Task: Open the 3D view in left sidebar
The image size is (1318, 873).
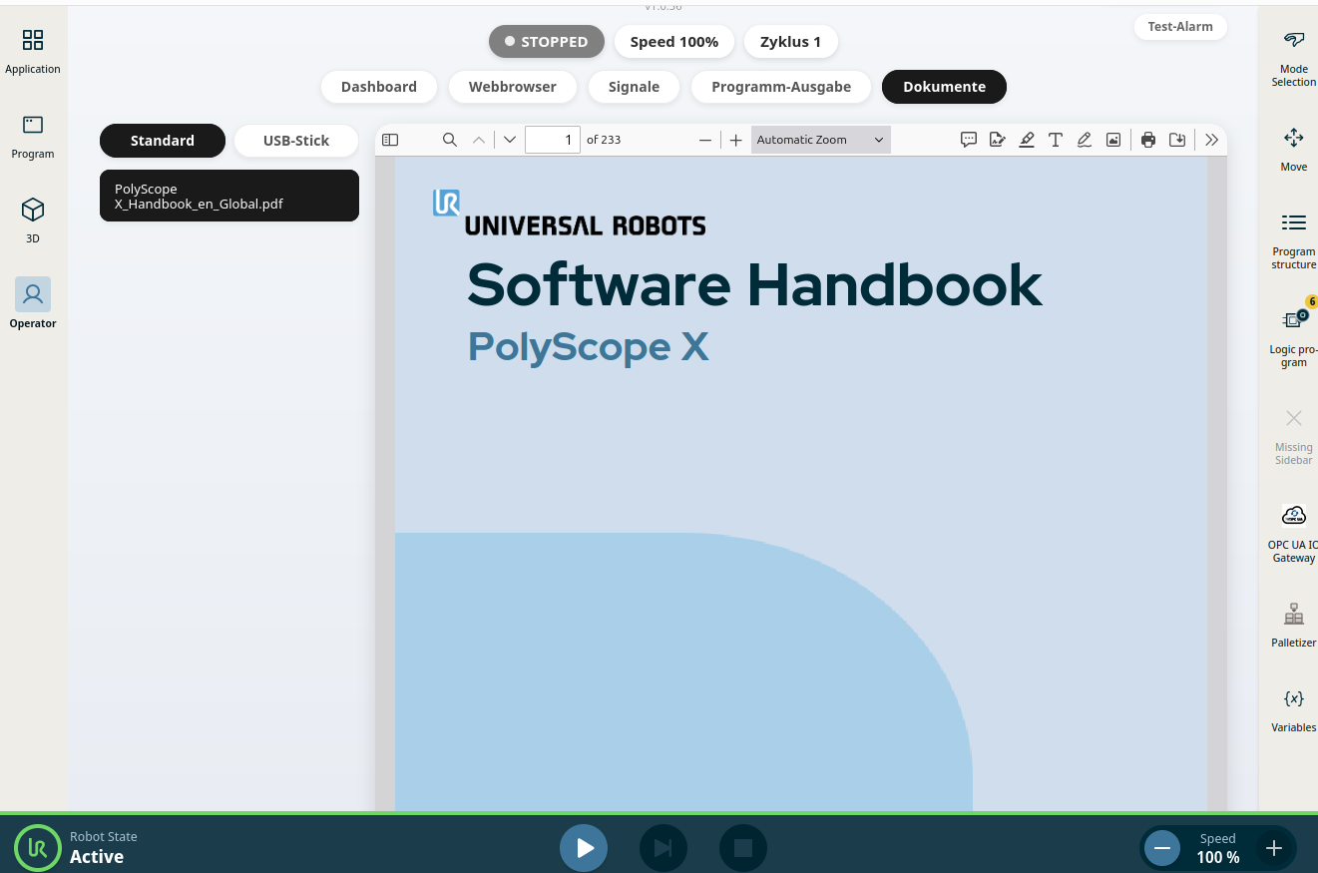Action: pos(33,221)
